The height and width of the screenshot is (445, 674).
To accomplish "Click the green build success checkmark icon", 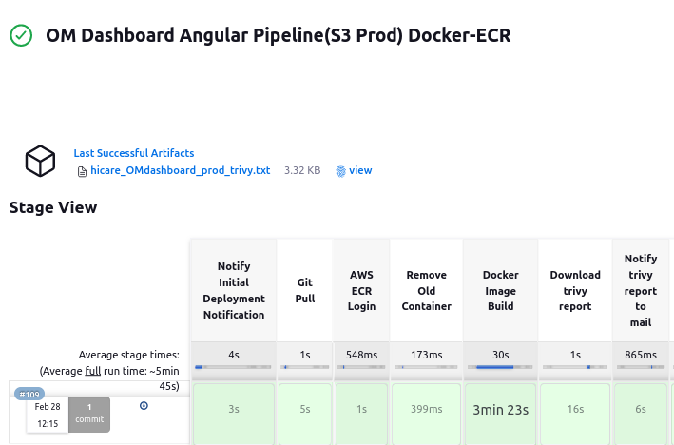I will (21, 36).
